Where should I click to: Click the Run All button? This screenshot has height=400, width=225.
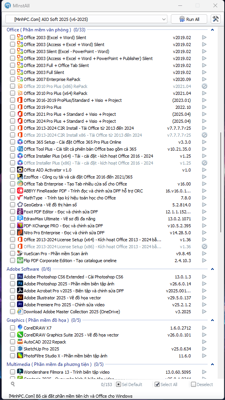point(189,19)
